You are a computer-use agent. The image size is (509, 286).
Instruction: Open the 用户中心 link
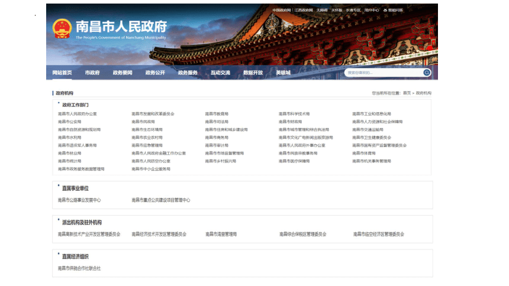371,11
